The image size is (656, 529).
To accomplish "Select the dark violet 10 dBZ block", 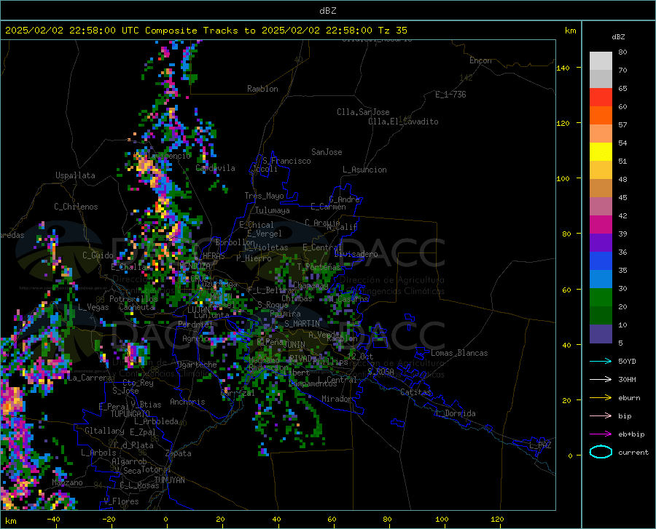I will 601,333.
